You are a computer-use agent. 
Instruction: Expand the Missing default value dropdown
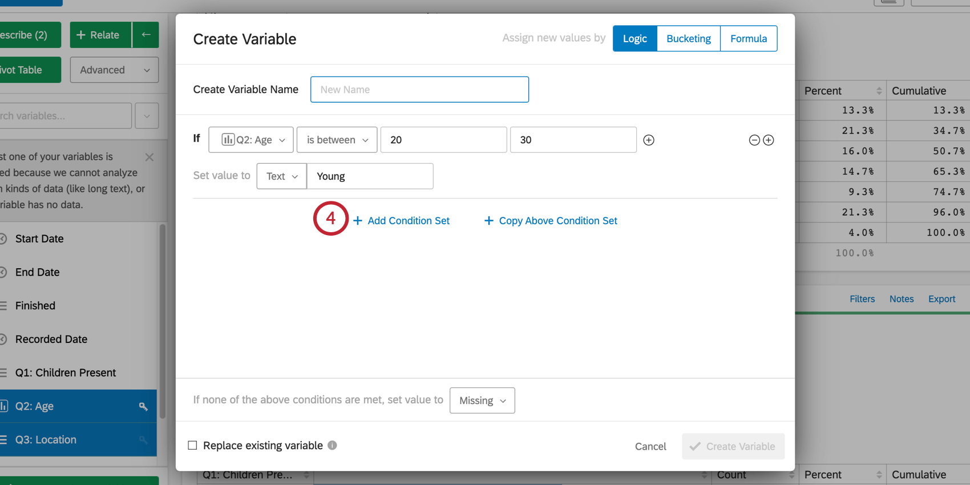pos(482,401)
